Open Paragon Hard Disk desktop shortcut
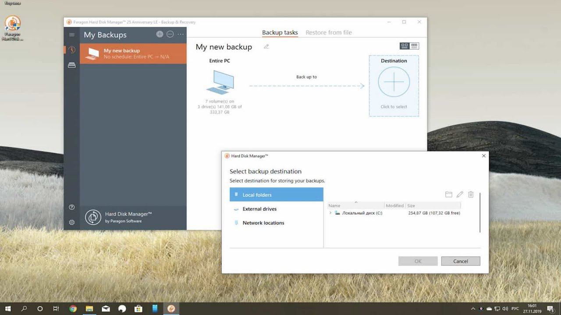This screenshot has width=561, height=315. pos(12,28)
